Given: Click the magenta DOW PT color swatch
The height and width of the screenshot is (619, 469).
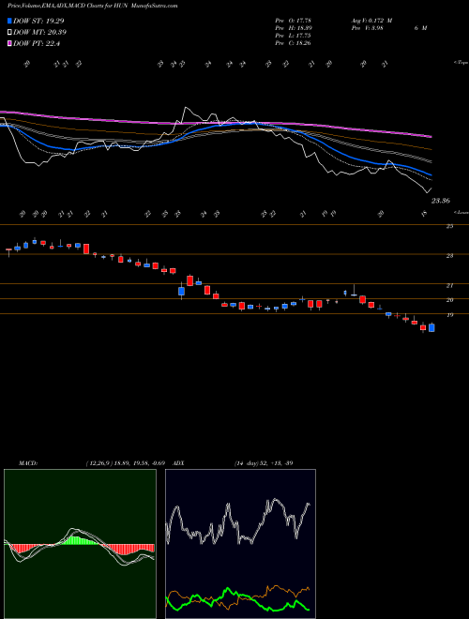Looking at the screenshot, I should pos(10,43).
